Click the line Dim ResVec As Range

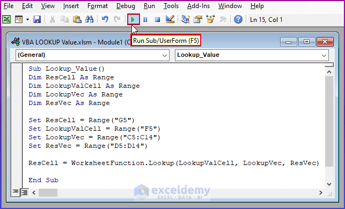coord(69,103)
